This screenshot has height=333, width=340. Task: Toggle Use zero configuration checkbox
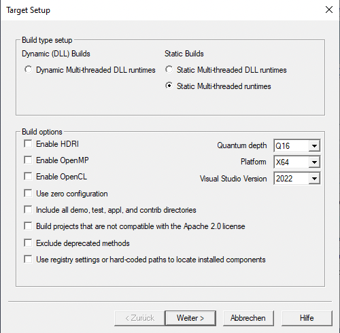tap(28, 193)
